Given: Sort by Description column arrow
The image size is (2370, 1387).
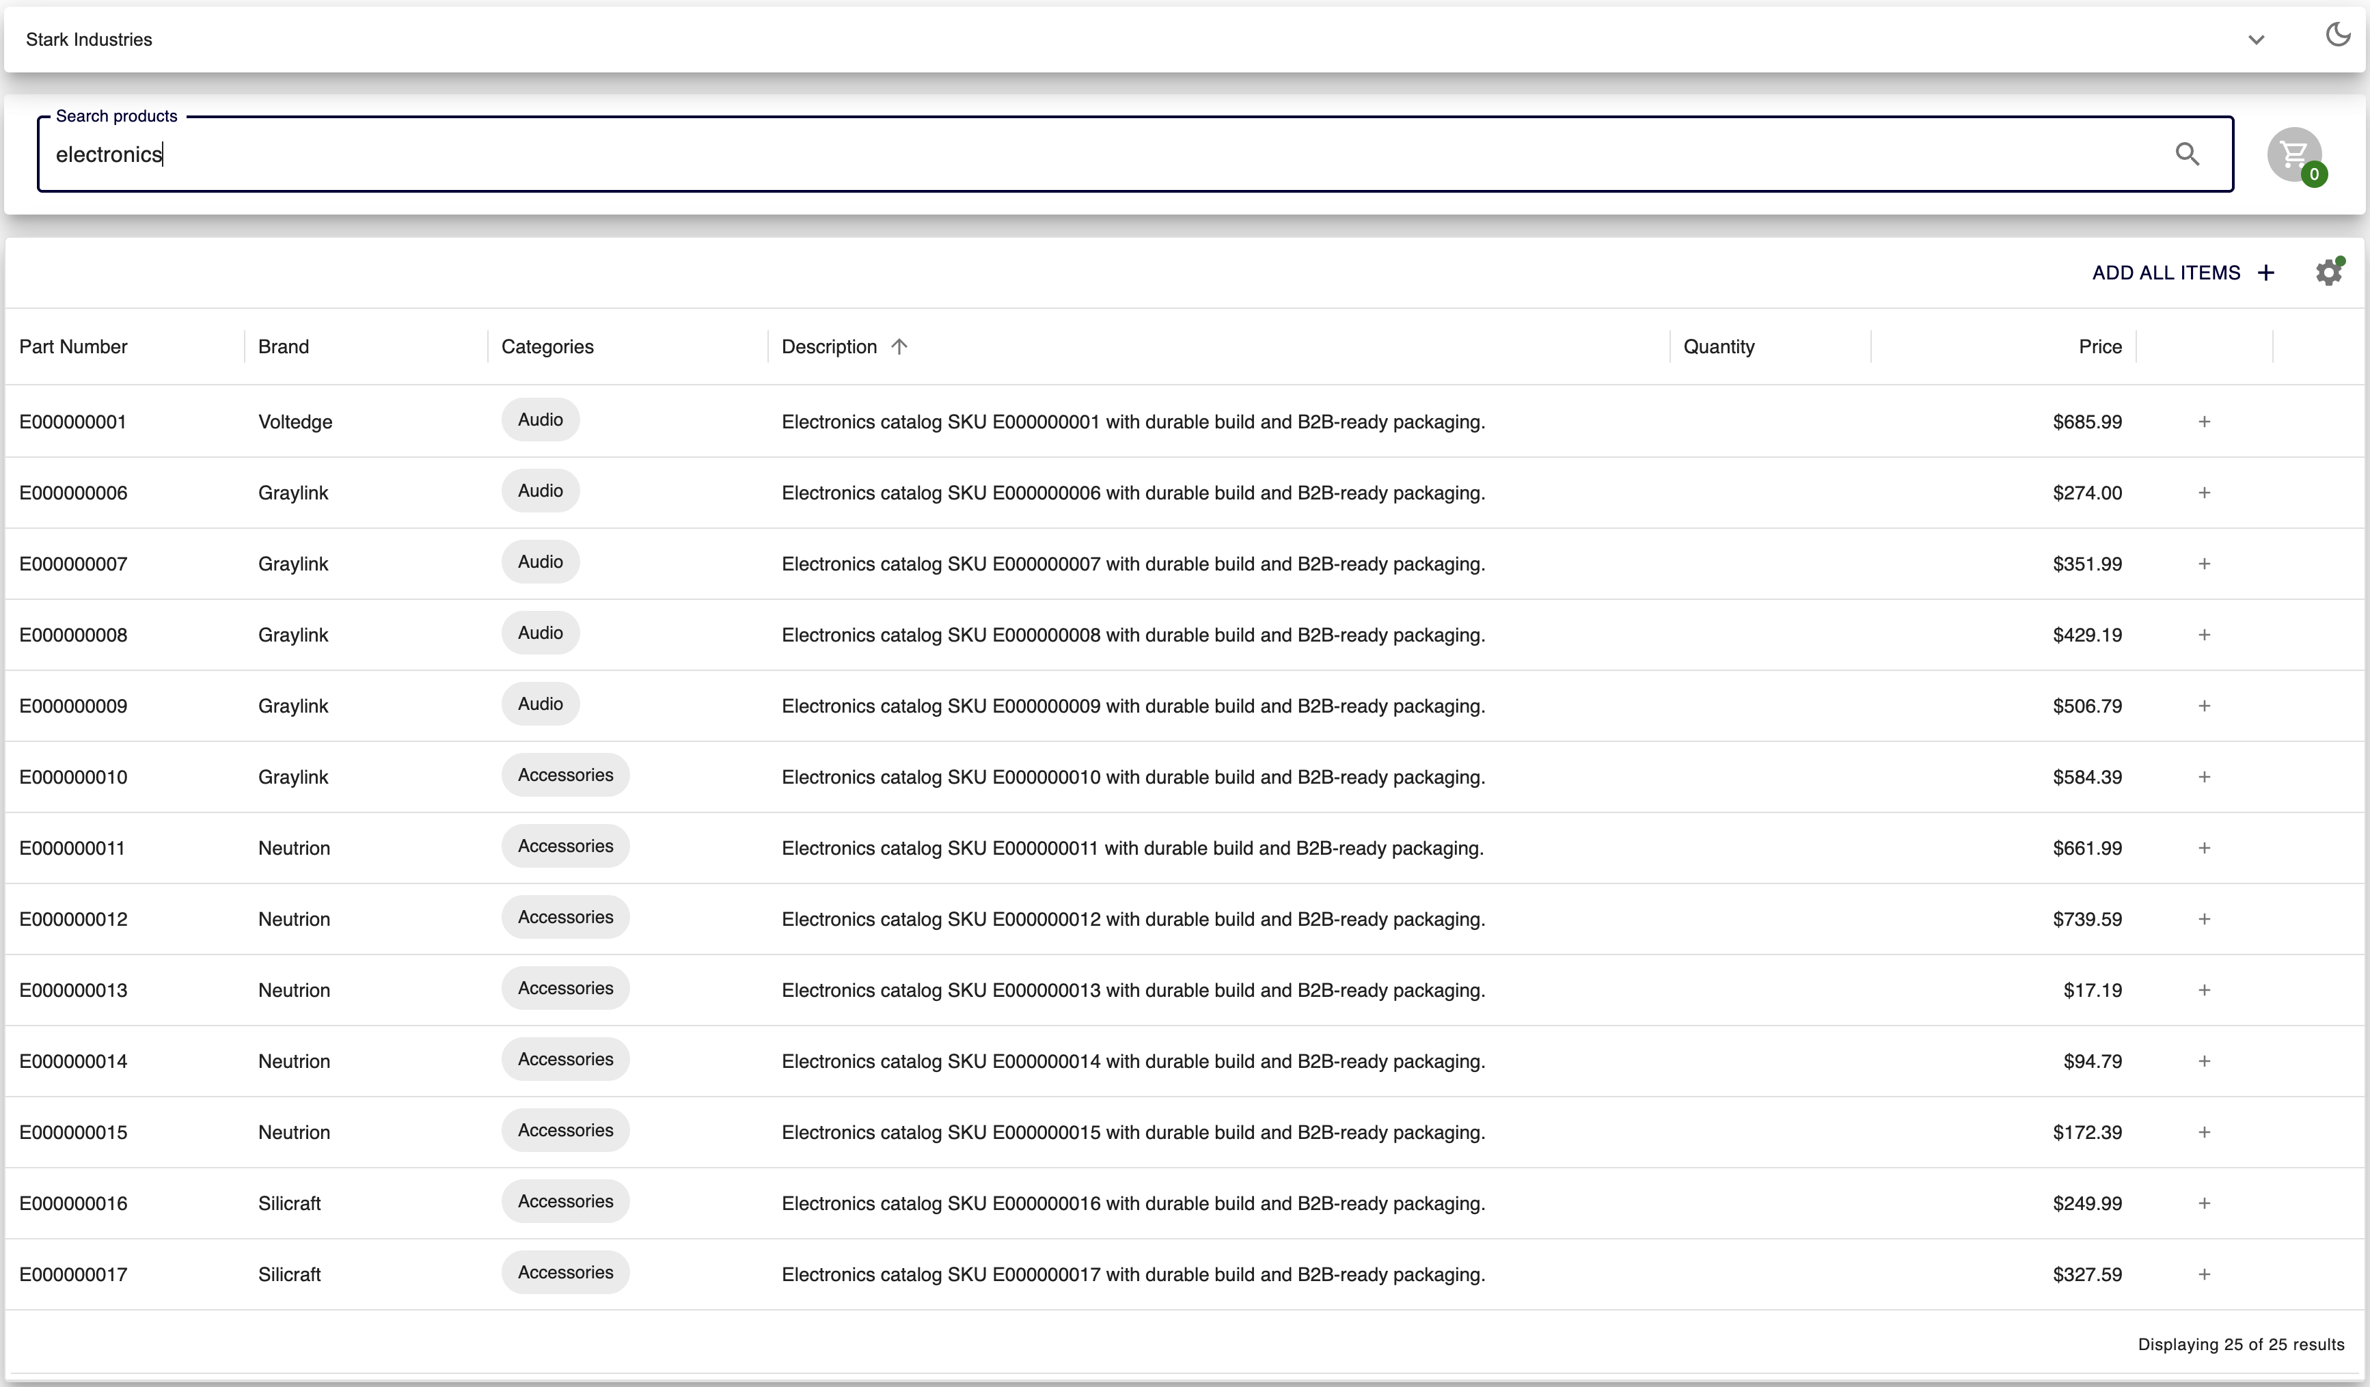Looking at the screenshot, I should pyautogui.click(x=899, y=346).
